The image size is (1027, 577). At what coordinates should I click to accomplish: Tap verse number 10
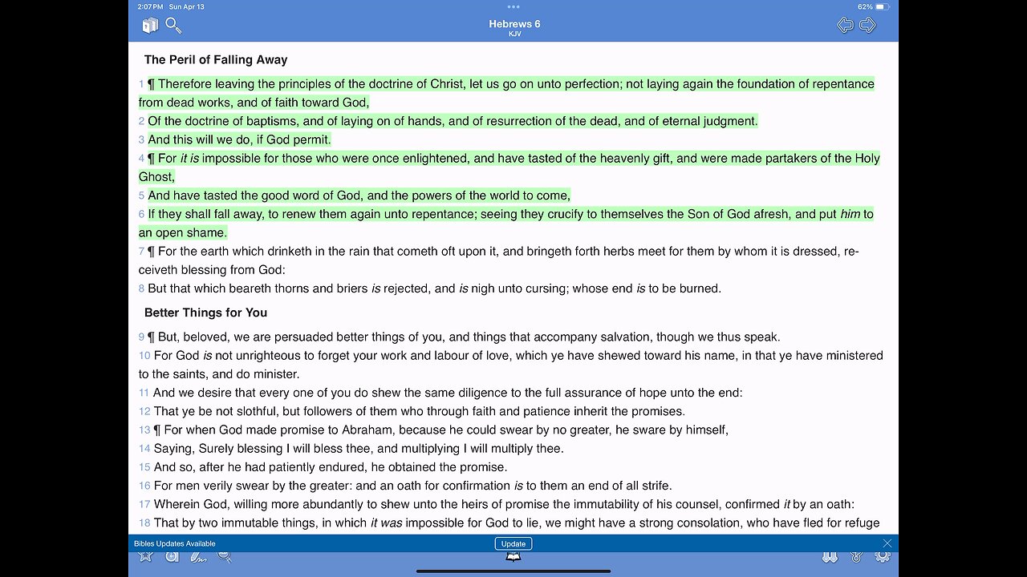[144, 356]
